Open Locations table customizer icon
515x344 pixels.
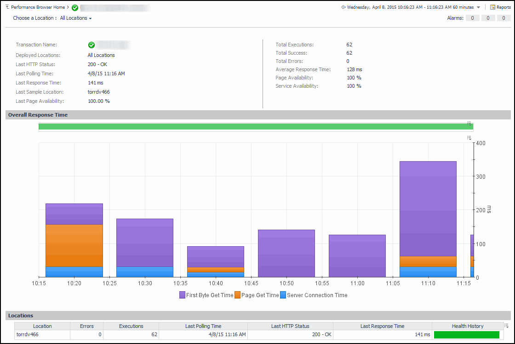click(506, 326)
